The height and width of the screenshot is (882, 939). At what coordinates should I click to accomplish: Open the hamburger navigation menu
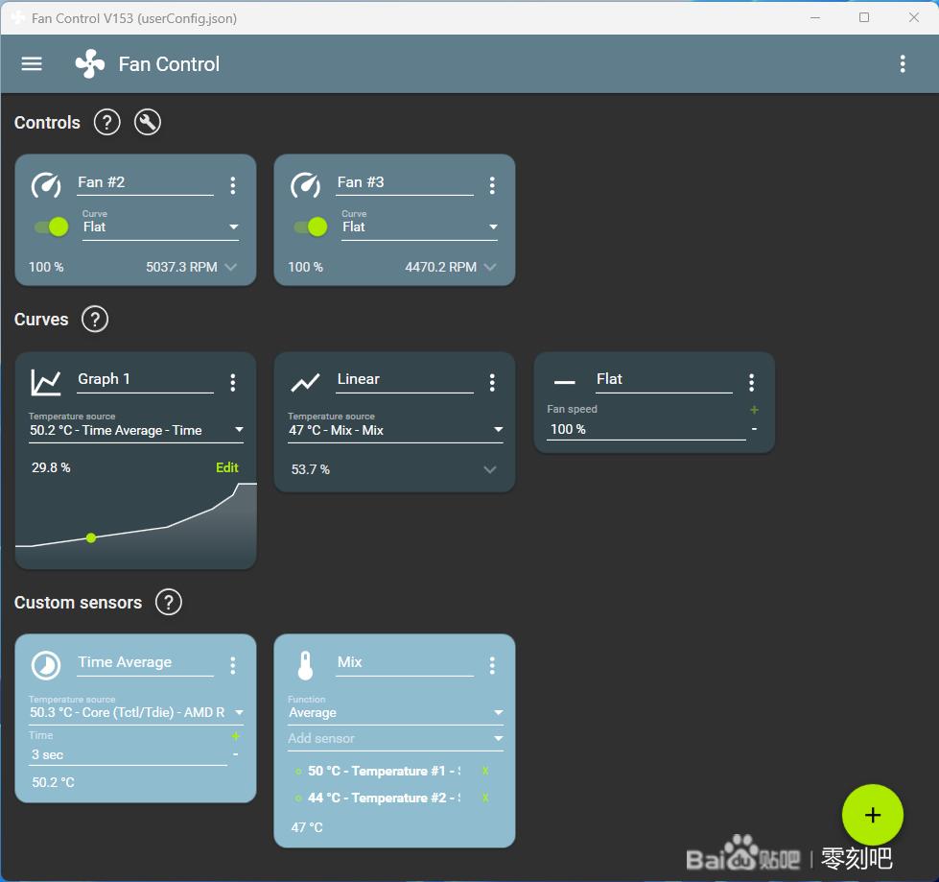click(32, 63)
